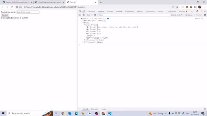207x116 pixels.
Task: Open the Coverage drawer tab
Action: tap(94, 109)
